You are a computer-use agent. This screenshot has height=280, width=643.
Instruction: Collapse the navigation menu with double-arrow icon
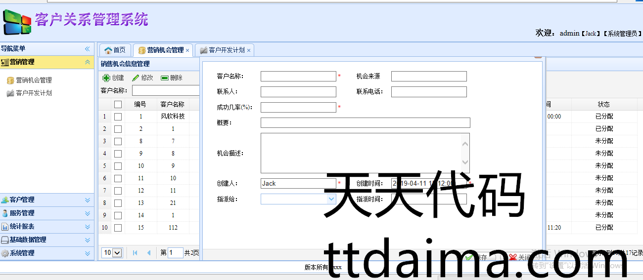click(x=88, y=48)
